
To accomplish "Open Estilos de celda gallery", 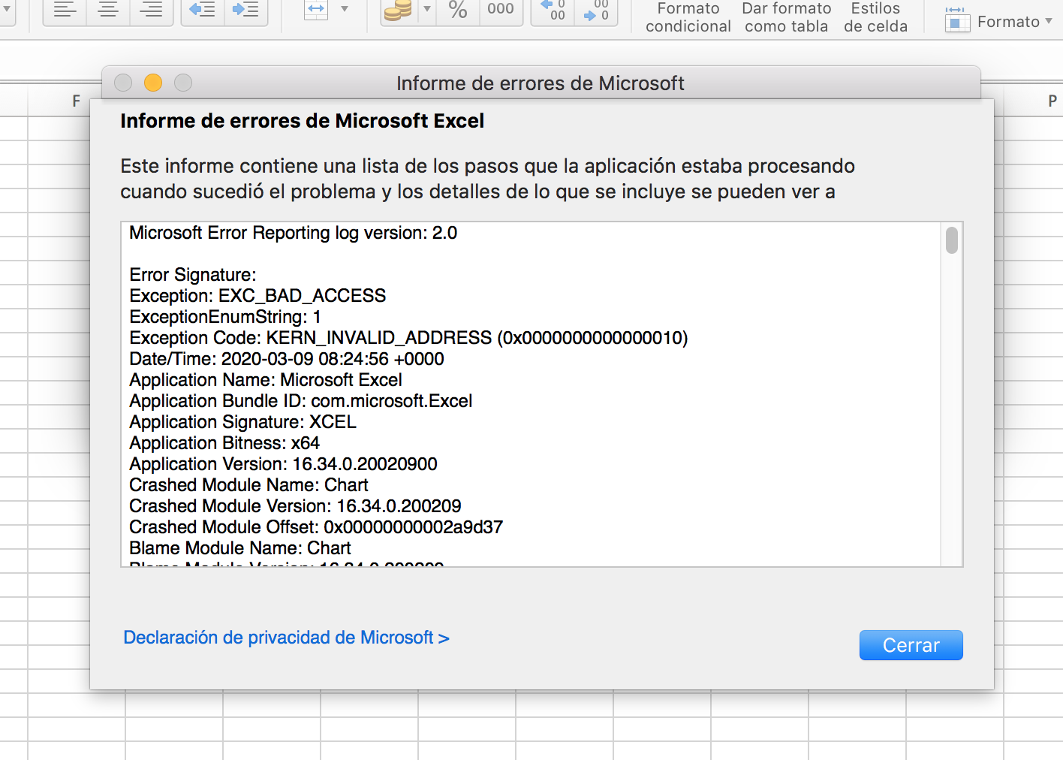I will (875, 17).
